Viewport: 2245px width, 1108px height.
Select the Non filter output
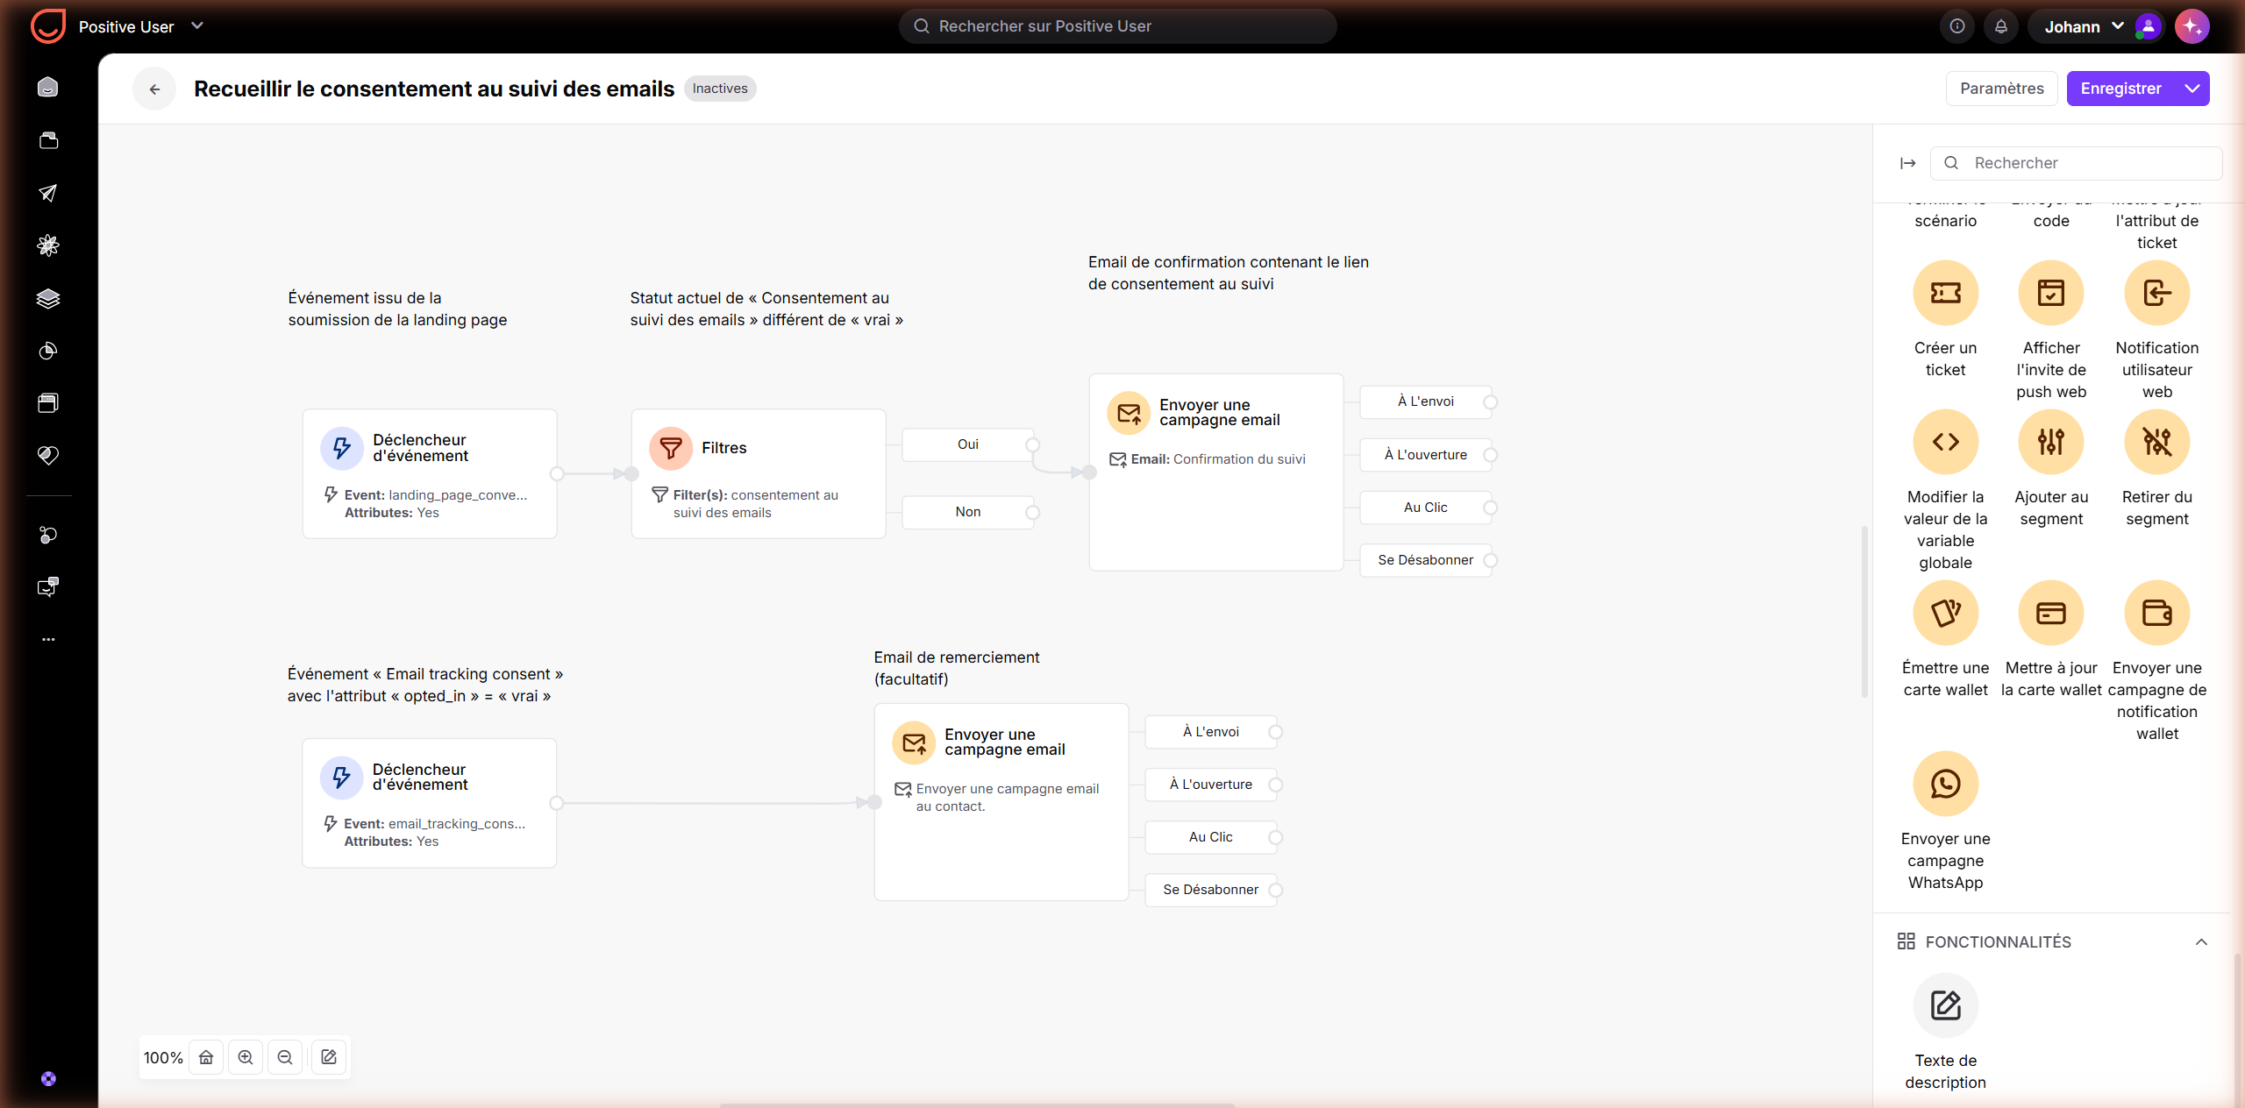point(968,512)
